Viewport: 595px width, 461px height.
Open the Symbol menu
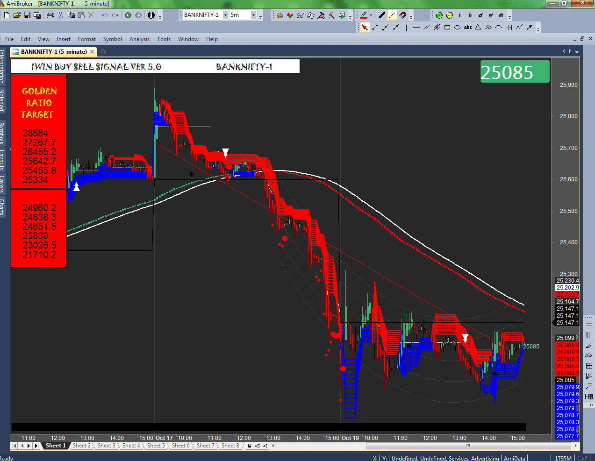click(113, 39)
